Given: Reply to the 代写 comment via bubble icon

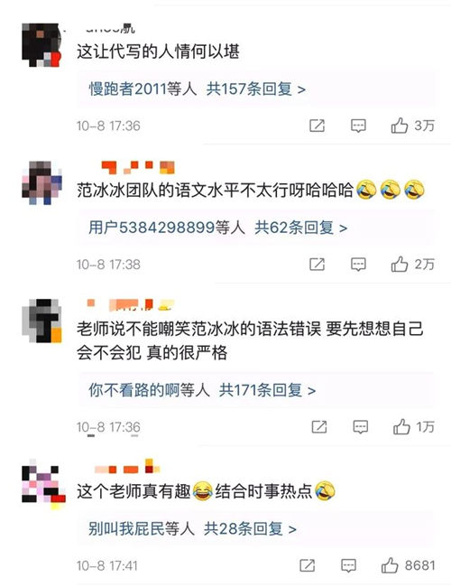Looking at the screenshot, I should pyautogui.click(x=358, y=126).
